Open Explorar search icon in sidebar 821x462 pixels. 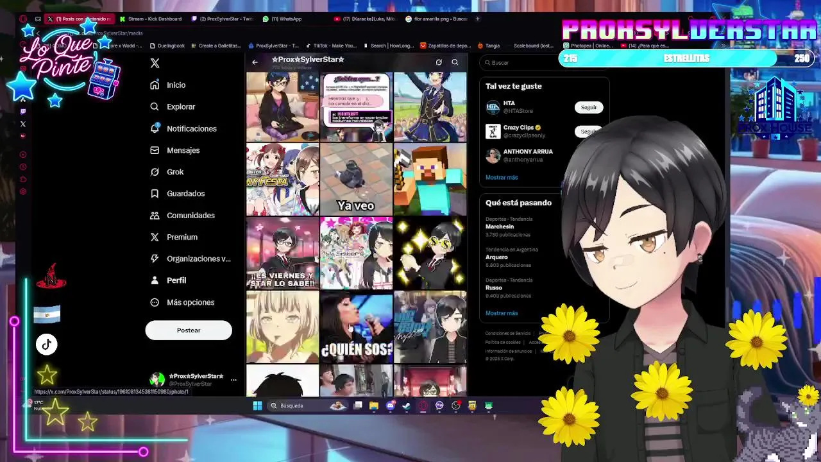155,107
